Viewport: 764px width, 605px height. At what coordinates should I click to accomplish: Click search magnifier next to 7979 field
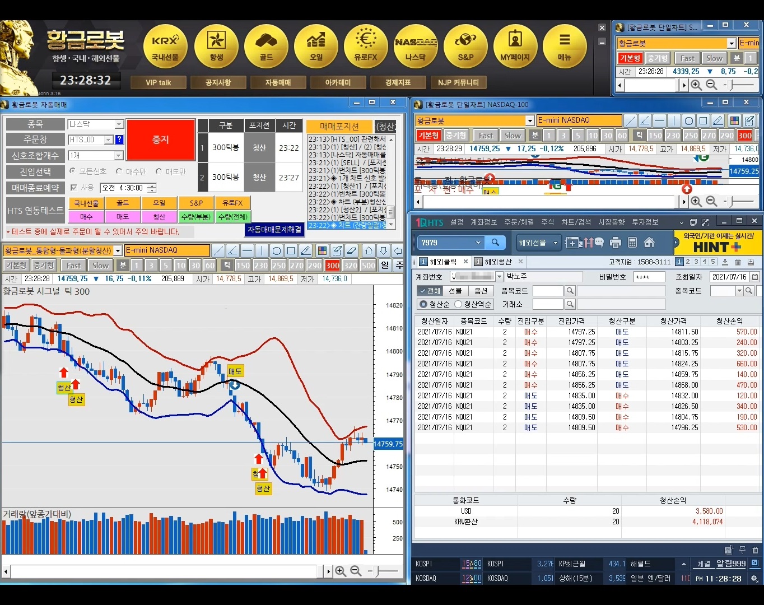(x=495, y=243)
